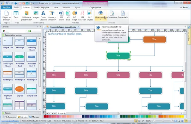
Task: Select Webbing Shape thumbnail
Action: pyautogui.click(x=31, y=41)
